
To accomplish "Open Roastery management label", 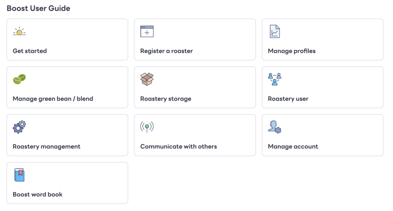I will pos(46,147).
